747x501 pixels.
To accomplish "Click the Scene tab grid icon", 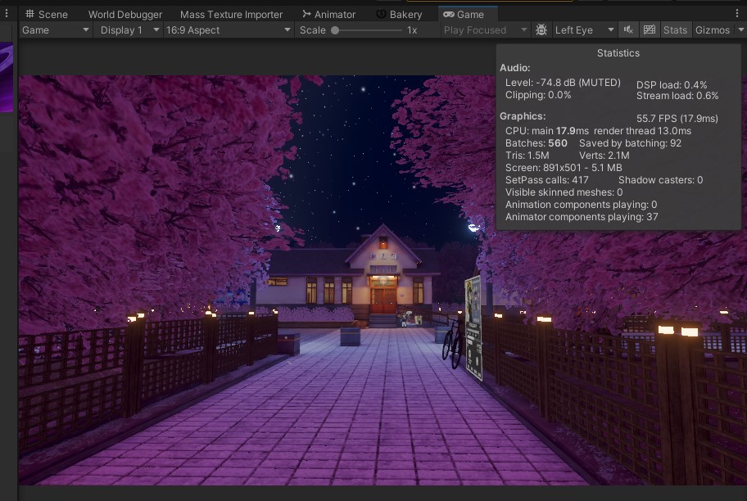I will [x=29, y=14].
